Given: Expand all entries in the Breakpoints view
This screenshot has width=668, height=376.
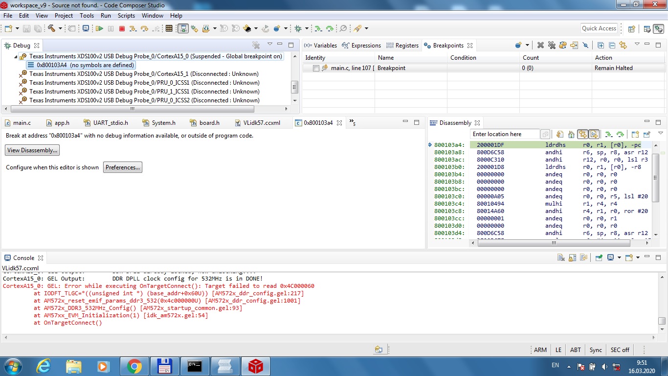Looking at the screenshot, I should pyautogui.click(x=601, y=45).
